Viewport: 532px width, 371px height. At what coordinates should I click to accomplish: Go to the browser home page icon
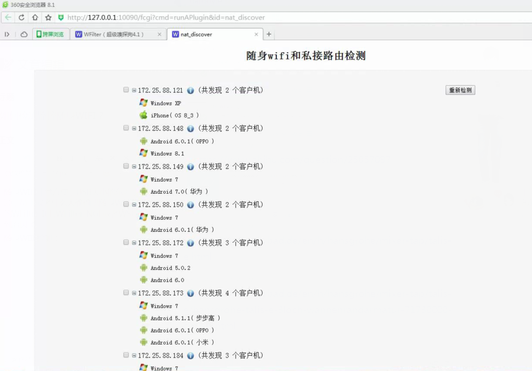coord(35,18)
